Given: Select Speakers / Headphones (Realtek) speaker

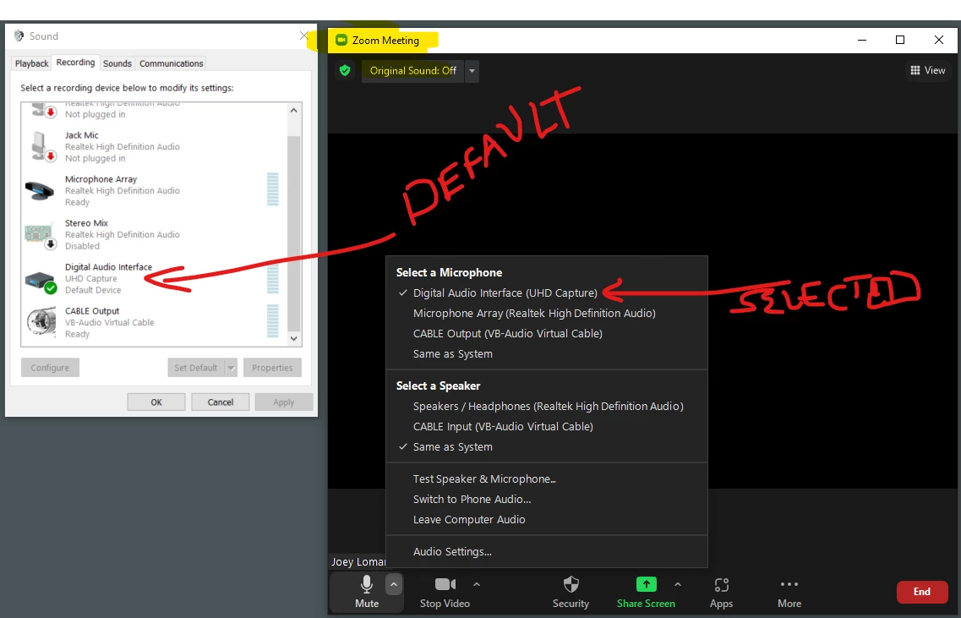Looking at the screenshot, I should tap(546, 407).
